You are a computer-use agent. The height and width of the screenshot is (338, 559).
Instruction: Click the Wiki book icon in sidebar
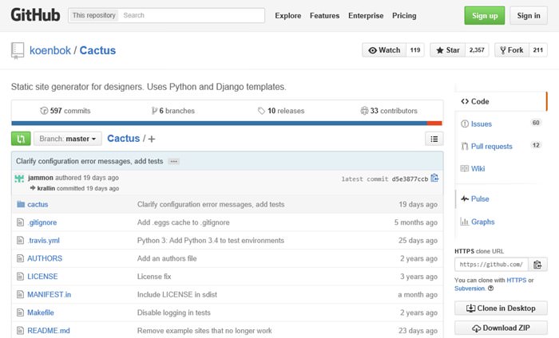click(465, 169)
